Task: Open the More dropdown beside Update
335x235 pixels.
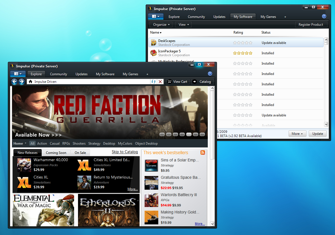Action: pos(297,134)
